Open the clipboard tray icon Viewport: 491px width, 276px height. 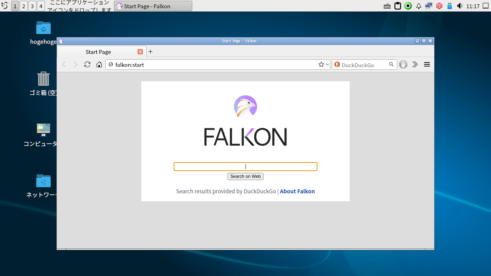398,6
